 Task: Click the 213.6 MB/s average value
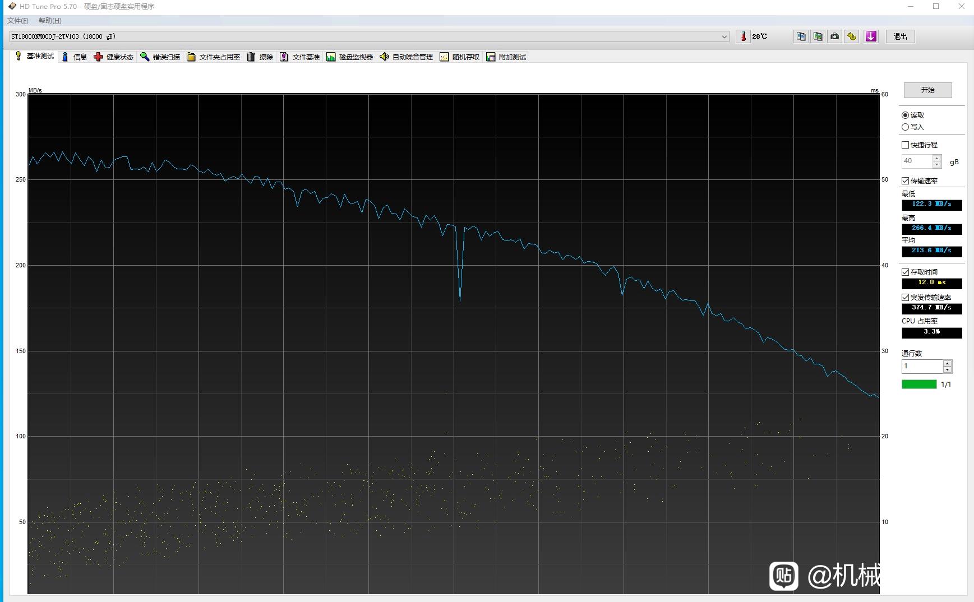click(931, 251)
